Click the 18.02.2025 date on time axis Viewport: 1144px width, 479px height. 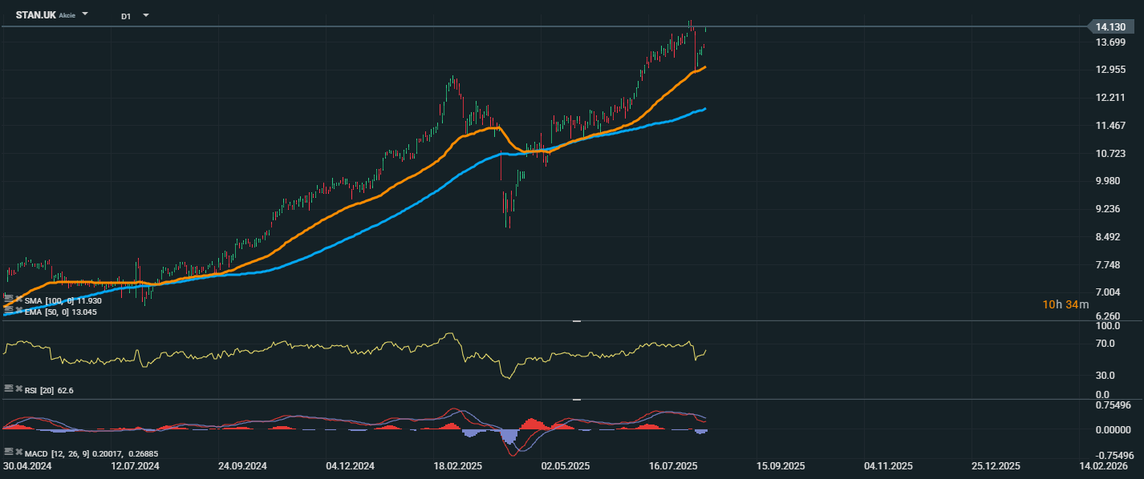pyautogui.click(x=458, y=465)
